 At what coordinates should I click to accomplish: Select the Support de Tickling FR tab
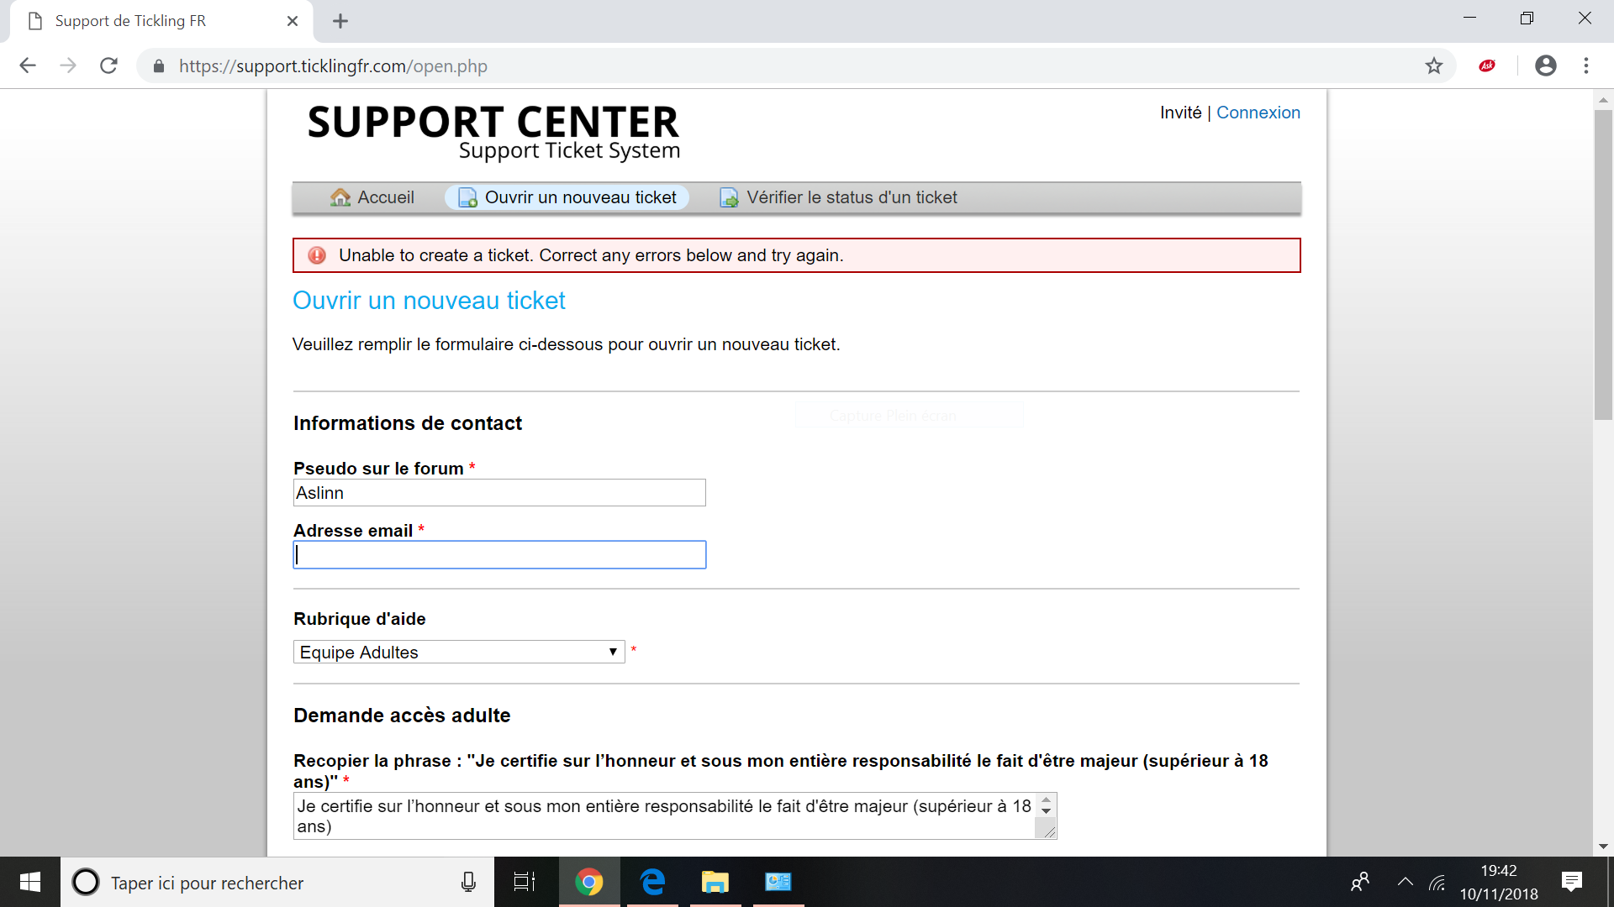(x=161, y=21)
